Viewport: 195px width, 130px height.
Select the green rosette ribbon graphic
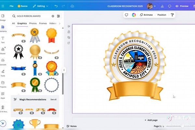35,85
